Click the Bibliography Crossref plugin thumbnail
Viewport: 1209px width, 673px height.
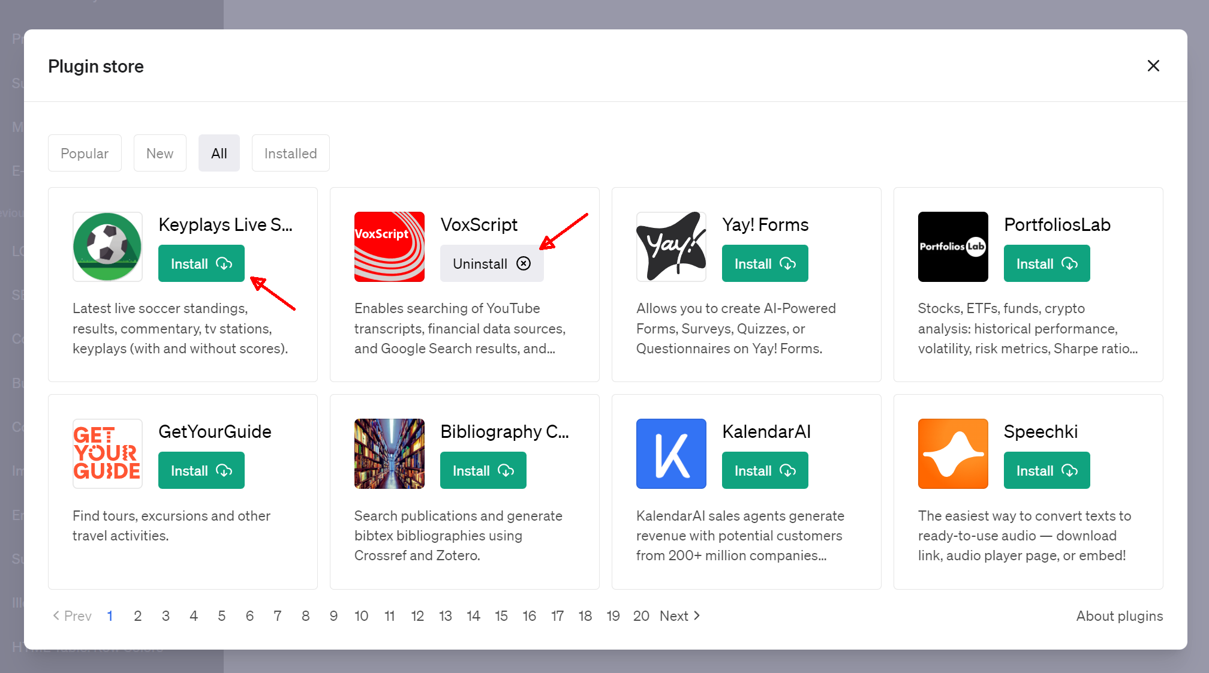pyautogui.click(x=389, y=453)
